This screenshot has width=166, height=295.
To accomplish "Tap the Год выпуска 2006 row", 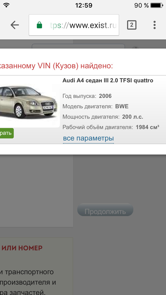I will point(87,96).
